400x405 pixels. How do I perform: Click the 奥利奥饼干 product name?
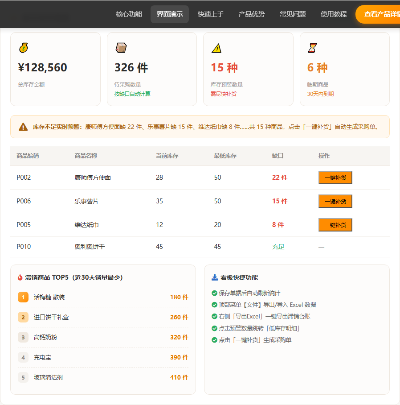90,247
